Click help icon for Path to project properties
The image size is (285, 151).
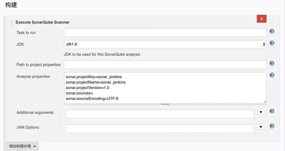pyautogui.click(x=272, y=63)
